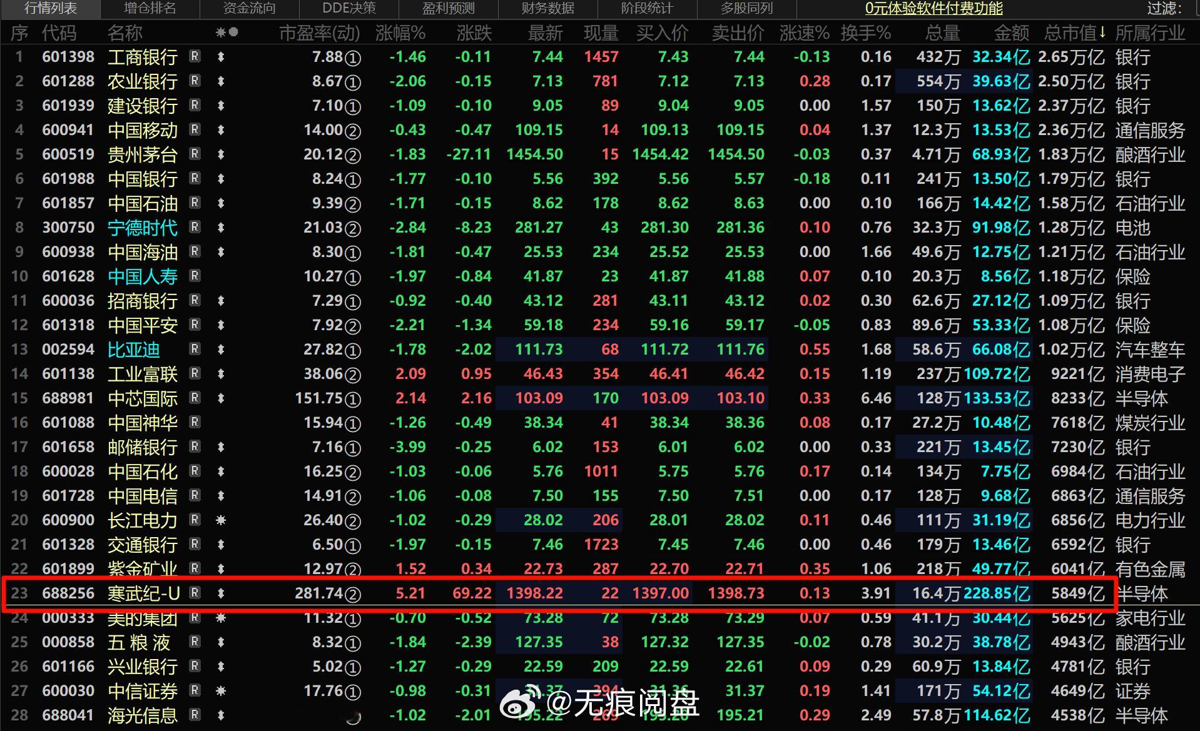Open the 行情列表 tab
The width and height of the screenshot is (1200, 731).
pos(51,8)
